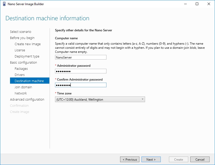215x165 pixels.
Task: Switch to Deployment type step
Action: [27, 56]
